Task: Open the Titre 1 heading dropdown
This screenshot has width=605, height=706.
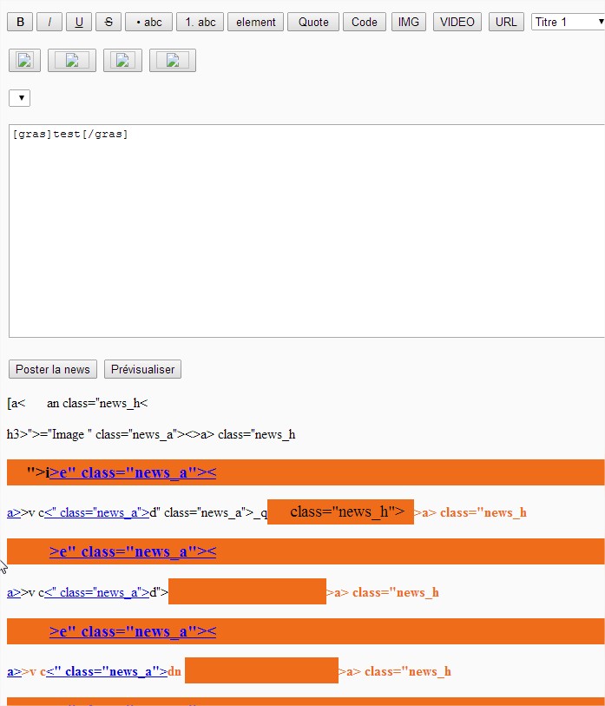Action: [x=568, y=22]
